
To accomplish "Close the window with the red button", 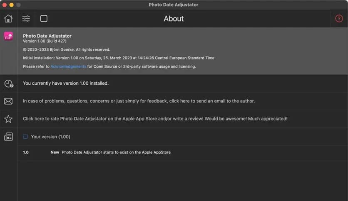I will click(5, 5).
